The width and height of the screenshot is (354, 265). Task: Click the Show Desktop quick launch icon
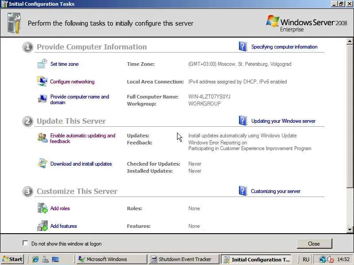(x=55, y=259)
